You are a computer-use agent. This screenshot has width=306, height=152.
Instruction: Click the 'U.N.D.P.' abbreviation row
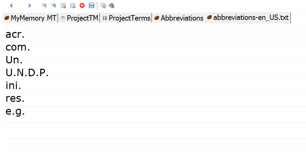[x=27, y=73]
